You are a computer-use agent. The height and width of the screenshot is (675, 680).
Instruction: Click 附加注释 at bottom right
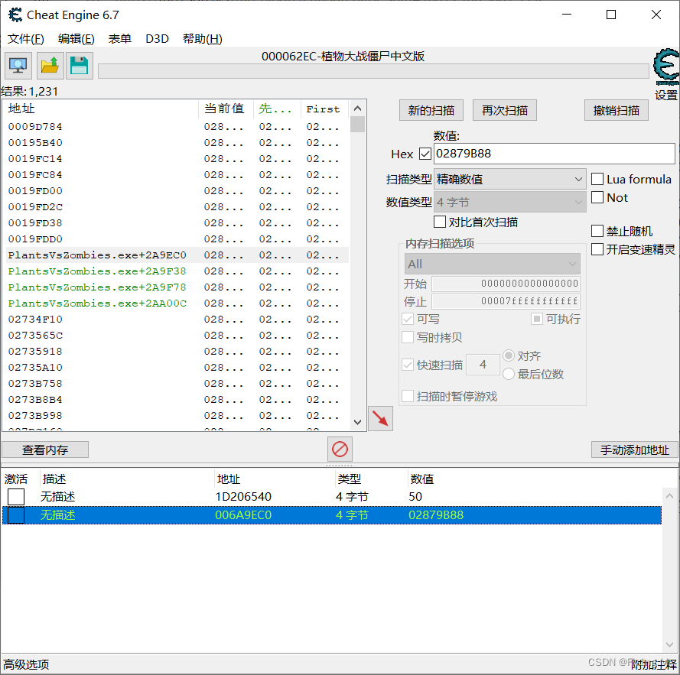click(x=654, y=664)
